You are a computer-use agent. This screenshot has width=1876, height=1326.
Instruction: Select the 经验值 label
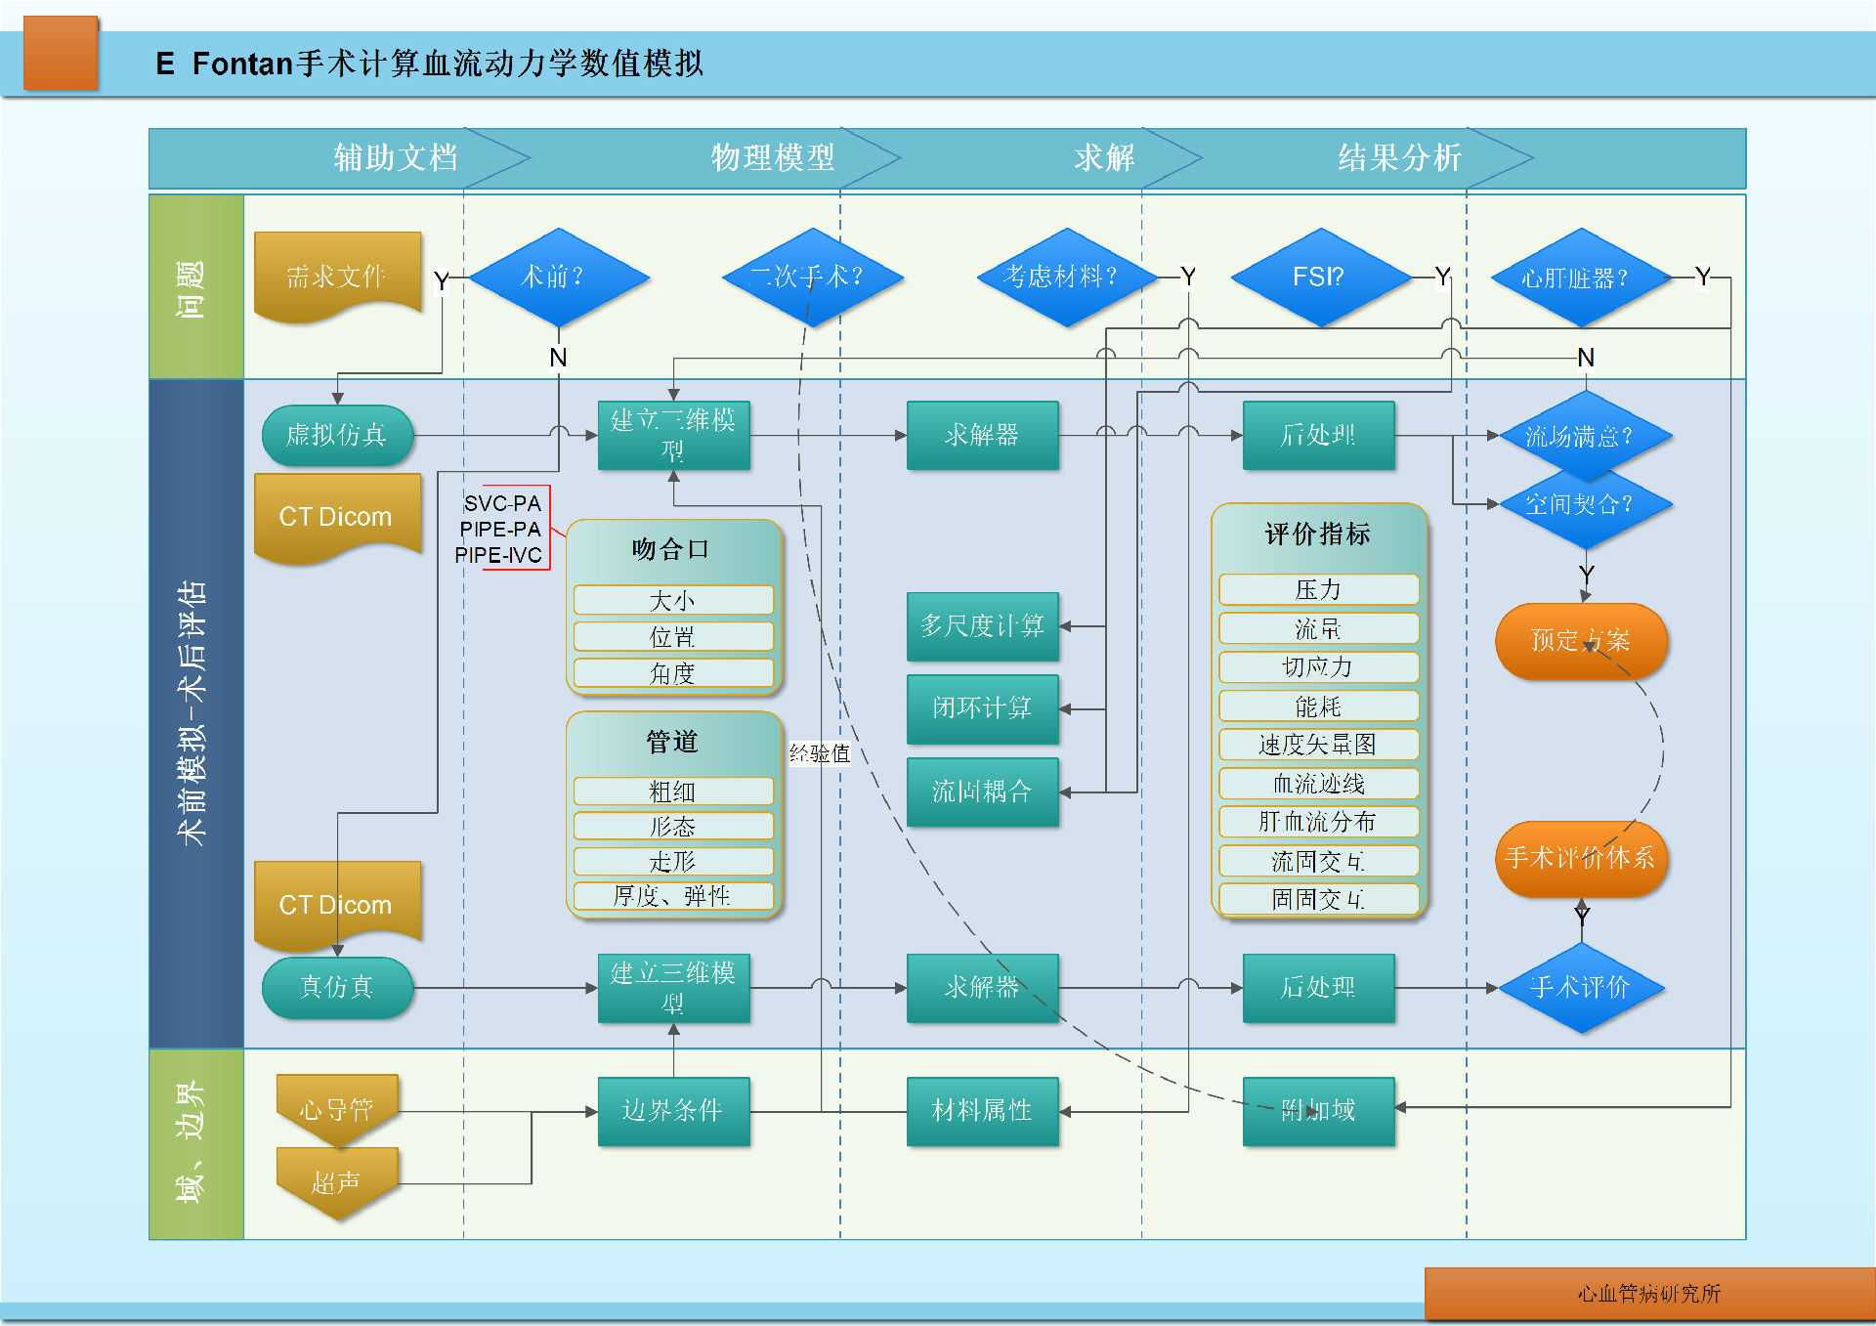(x=820, y=753)
